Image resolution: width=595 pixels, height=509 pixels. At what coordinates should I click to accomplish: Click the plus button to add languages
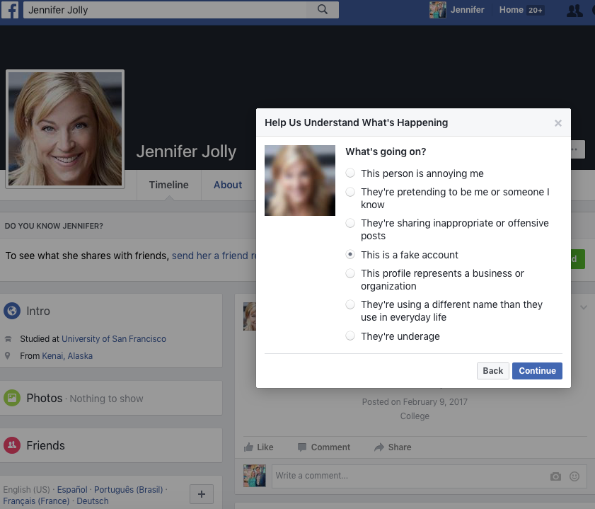(x=202, y=493)
